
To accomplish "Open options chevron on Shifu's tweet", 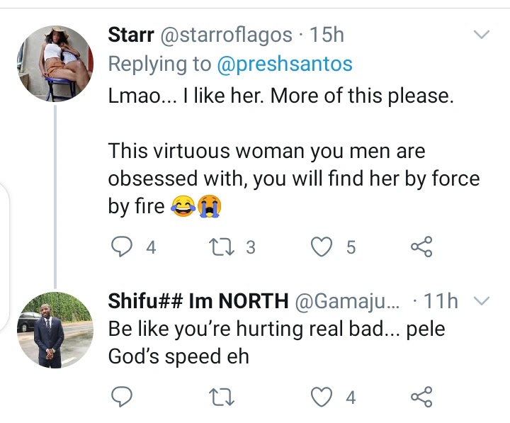I will click(481, 301).
